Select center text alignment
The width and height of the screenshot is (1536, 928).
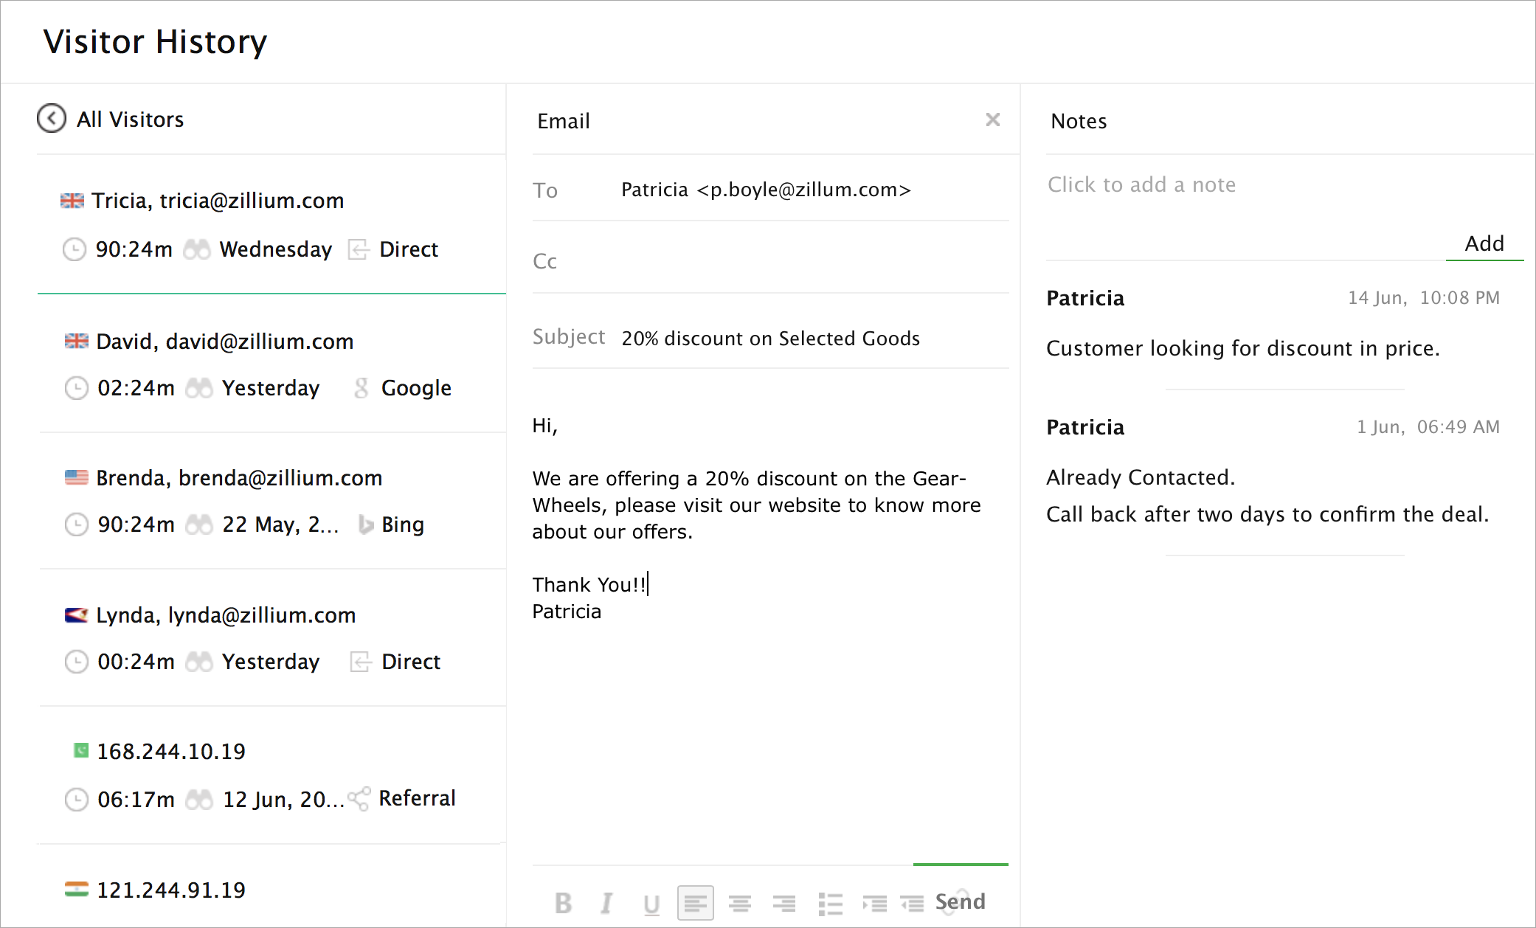pos(739,903)
